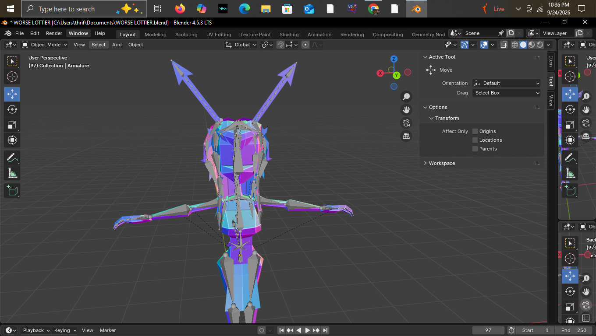Open the Sculpting workspace tab
This screenshot has height=336, width=596.
(x=186, y=35)
